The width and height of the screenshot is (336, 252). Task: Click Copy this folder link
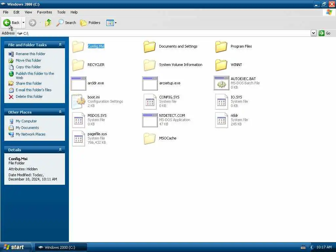pos(28,67)
